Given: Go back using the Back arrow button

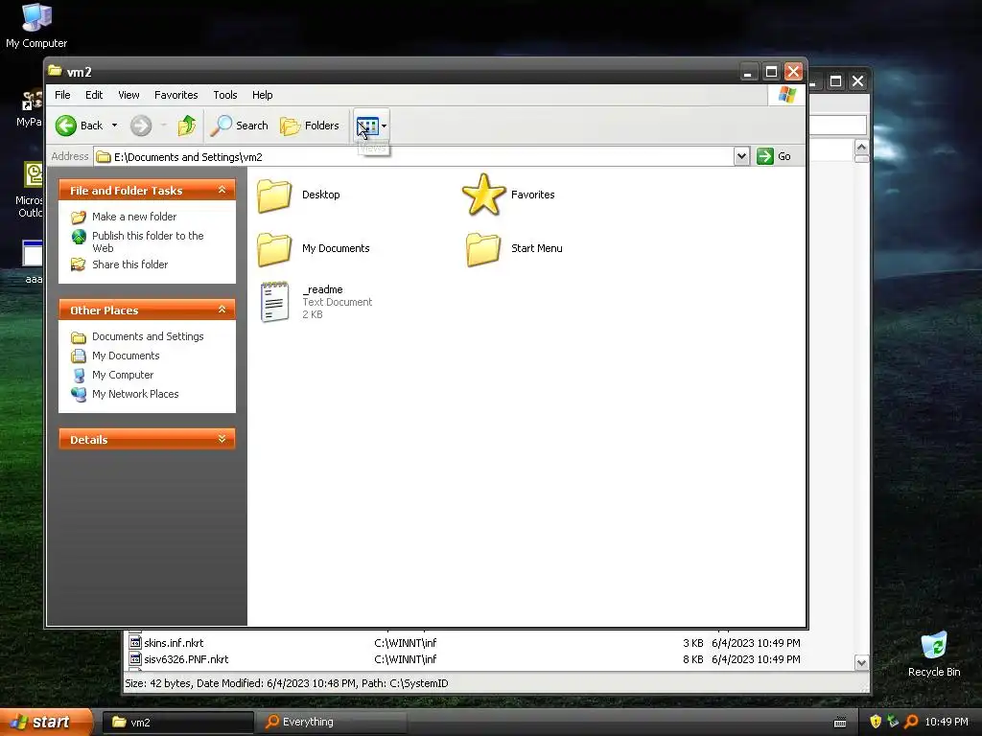Looking at the screenshot, I should click(79, 126).
